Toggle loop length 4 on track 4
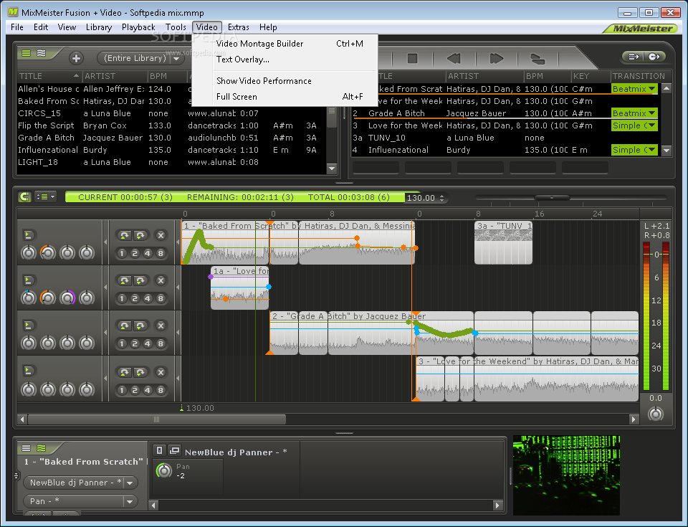 pyautogui.click(x=148, y=391)
